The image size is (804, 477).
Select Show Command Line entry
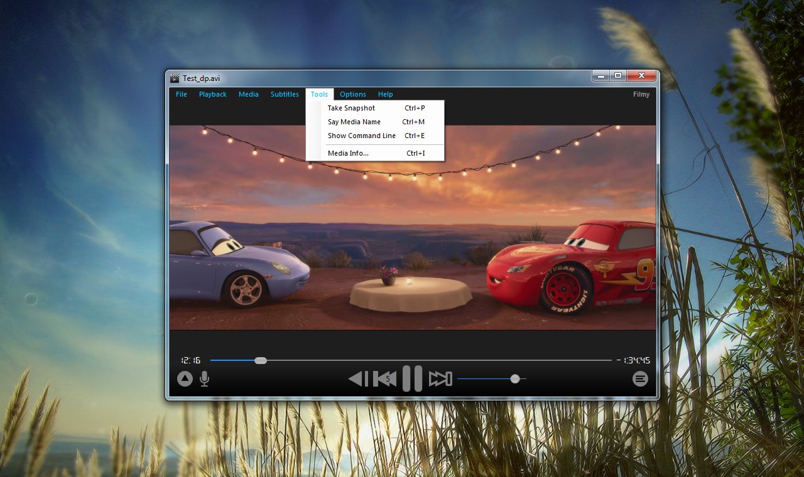(375, 136)
